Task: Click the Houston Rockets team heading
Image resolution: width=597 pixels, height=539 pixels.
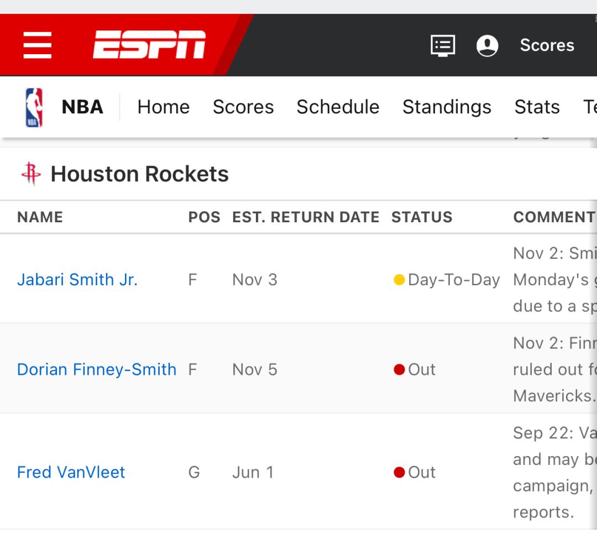Action: click(139, 174)
